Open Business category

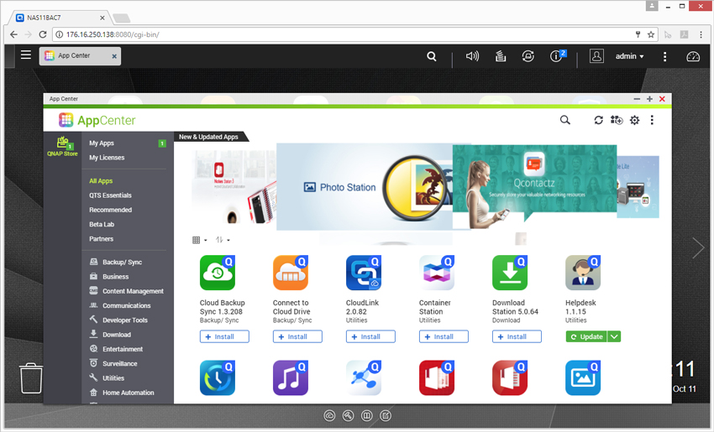coord(109,277)
